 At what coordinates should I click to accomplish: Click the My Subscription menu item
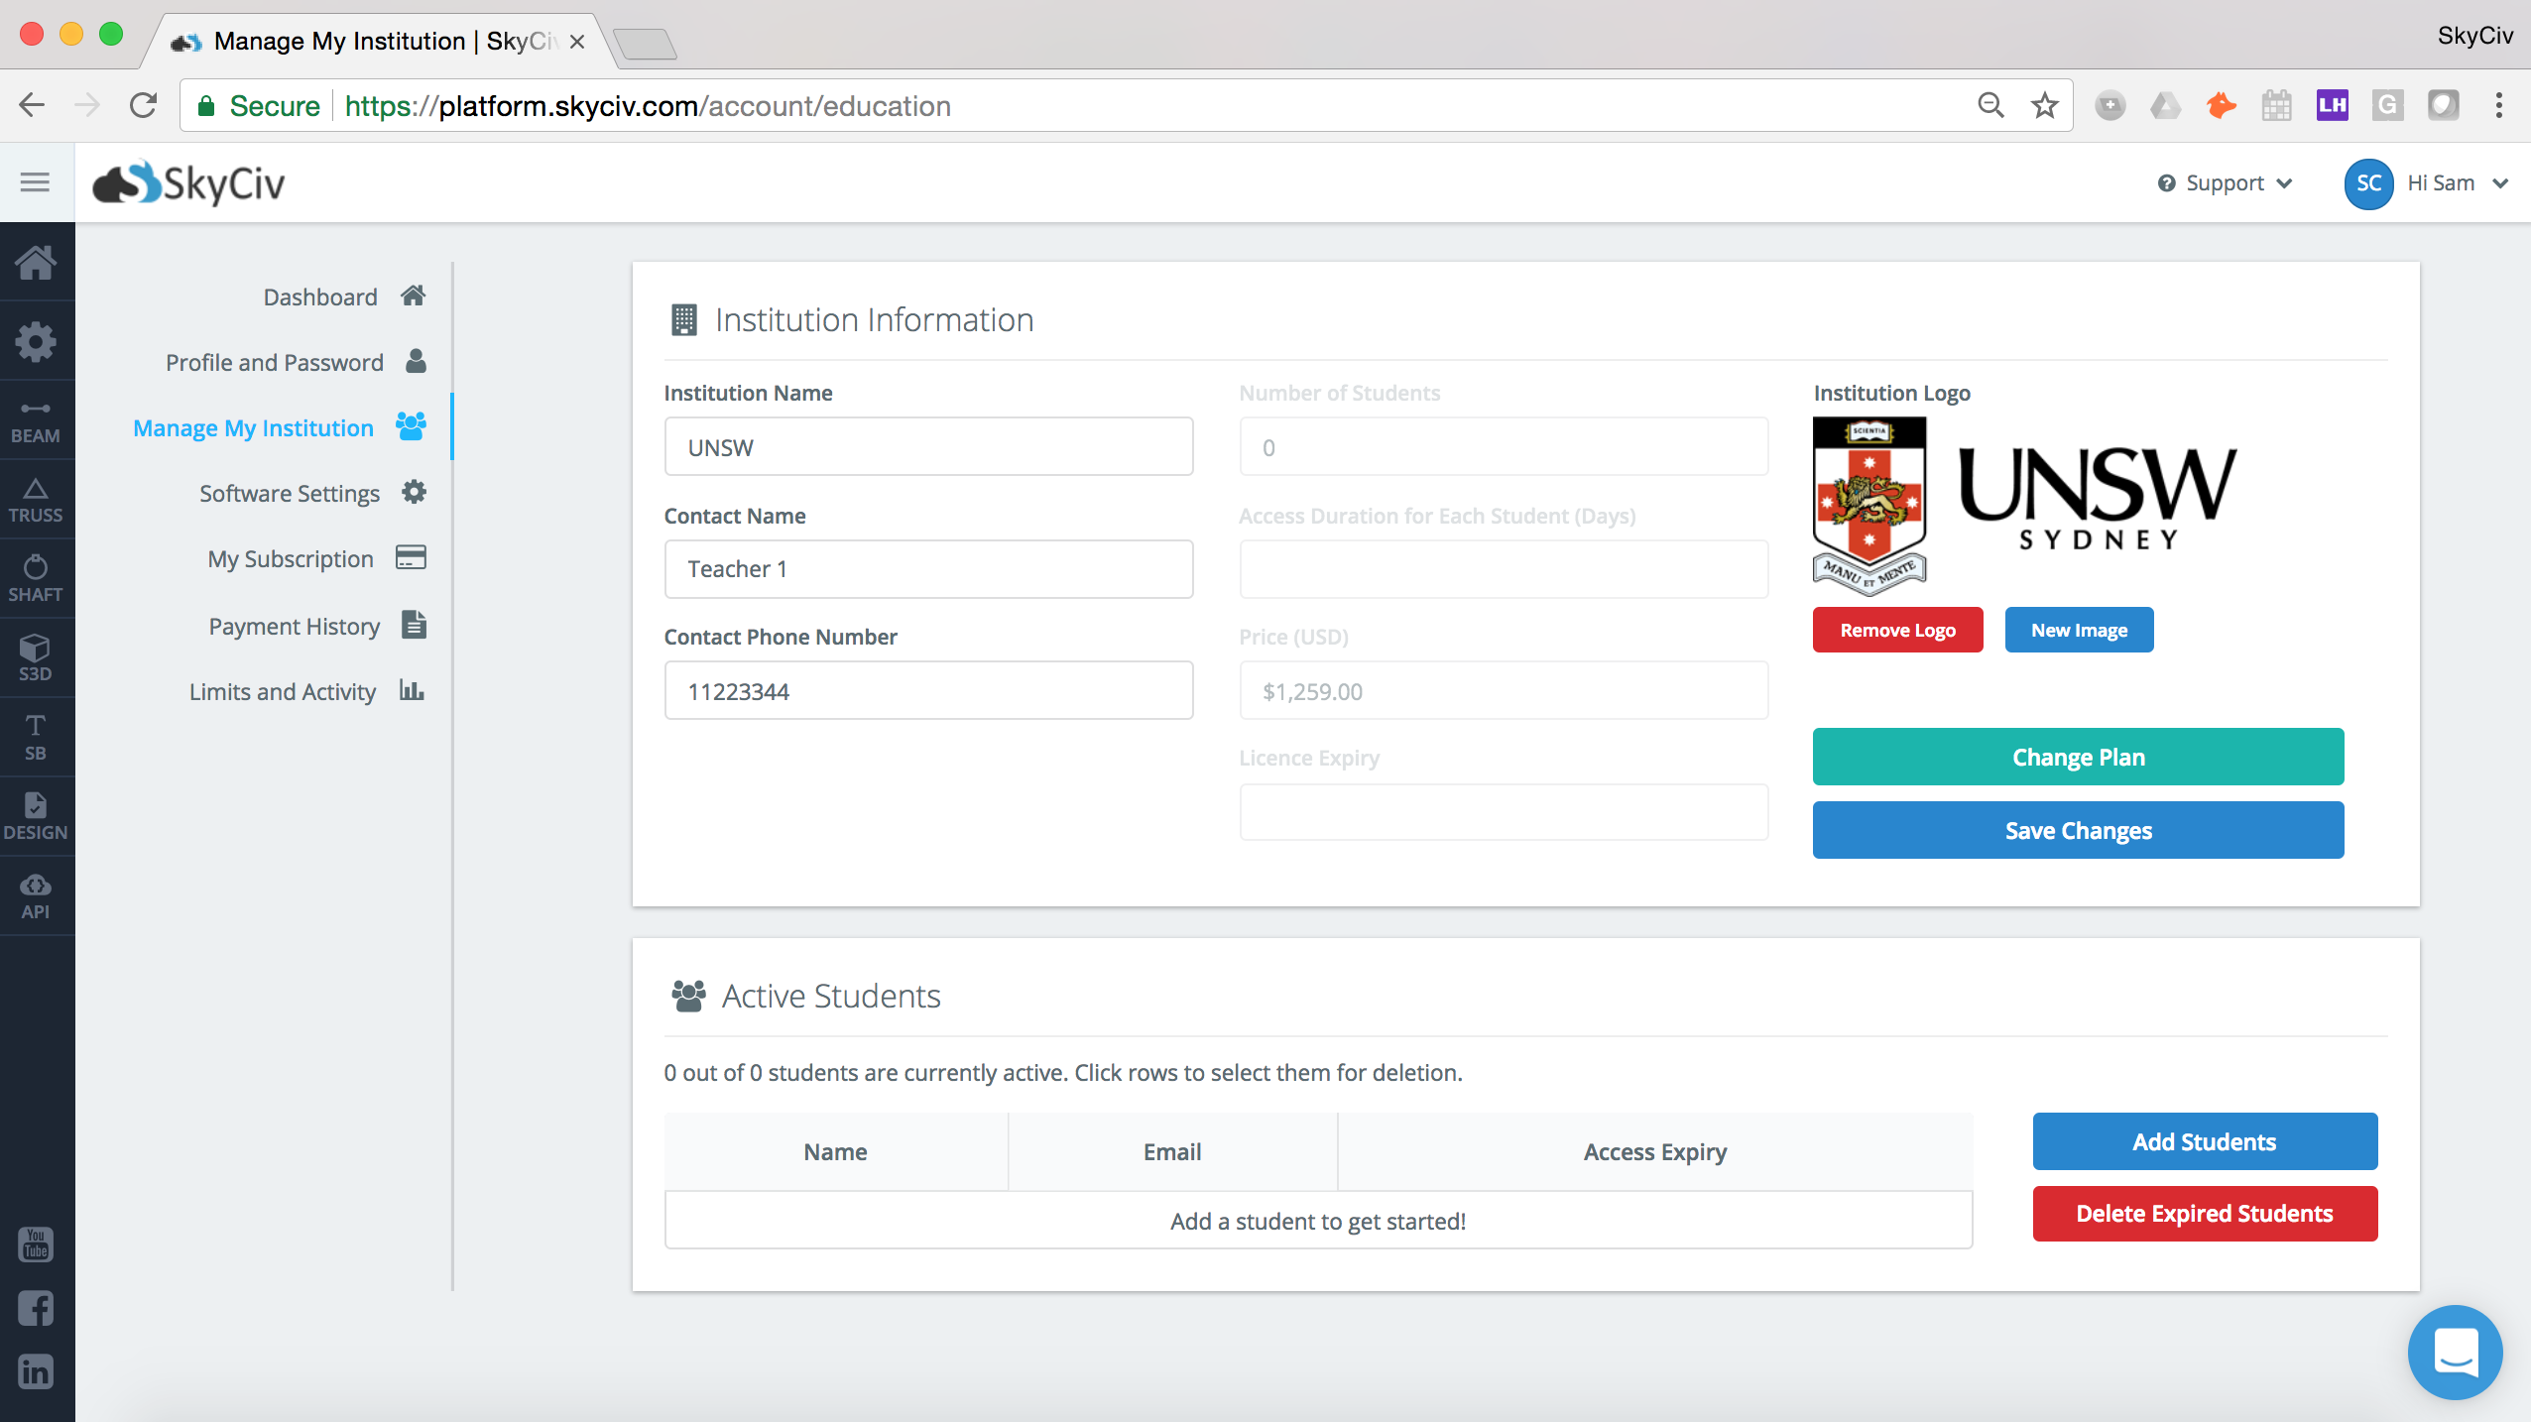pos(291,558)
